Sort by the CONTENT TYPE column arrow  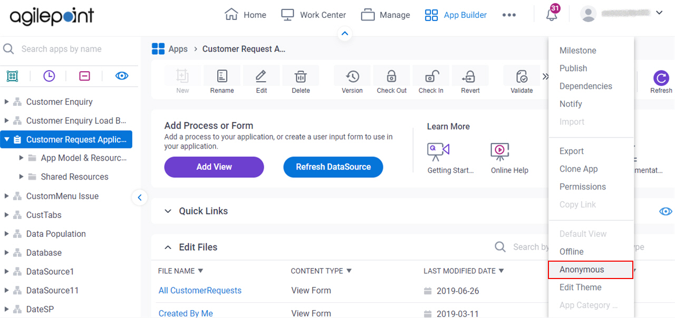pyautogui.click(x=349, y=271)
